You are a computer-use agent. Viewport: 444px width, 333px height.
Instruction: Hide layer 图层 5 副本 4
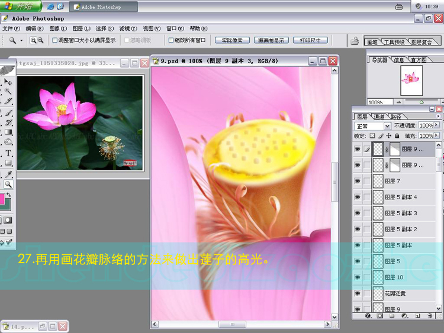[x=358, y=197]
